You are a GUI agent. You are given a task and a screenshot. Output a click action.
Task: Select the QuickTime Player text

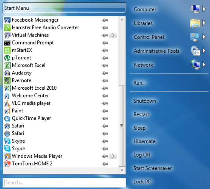click(31, 118)
